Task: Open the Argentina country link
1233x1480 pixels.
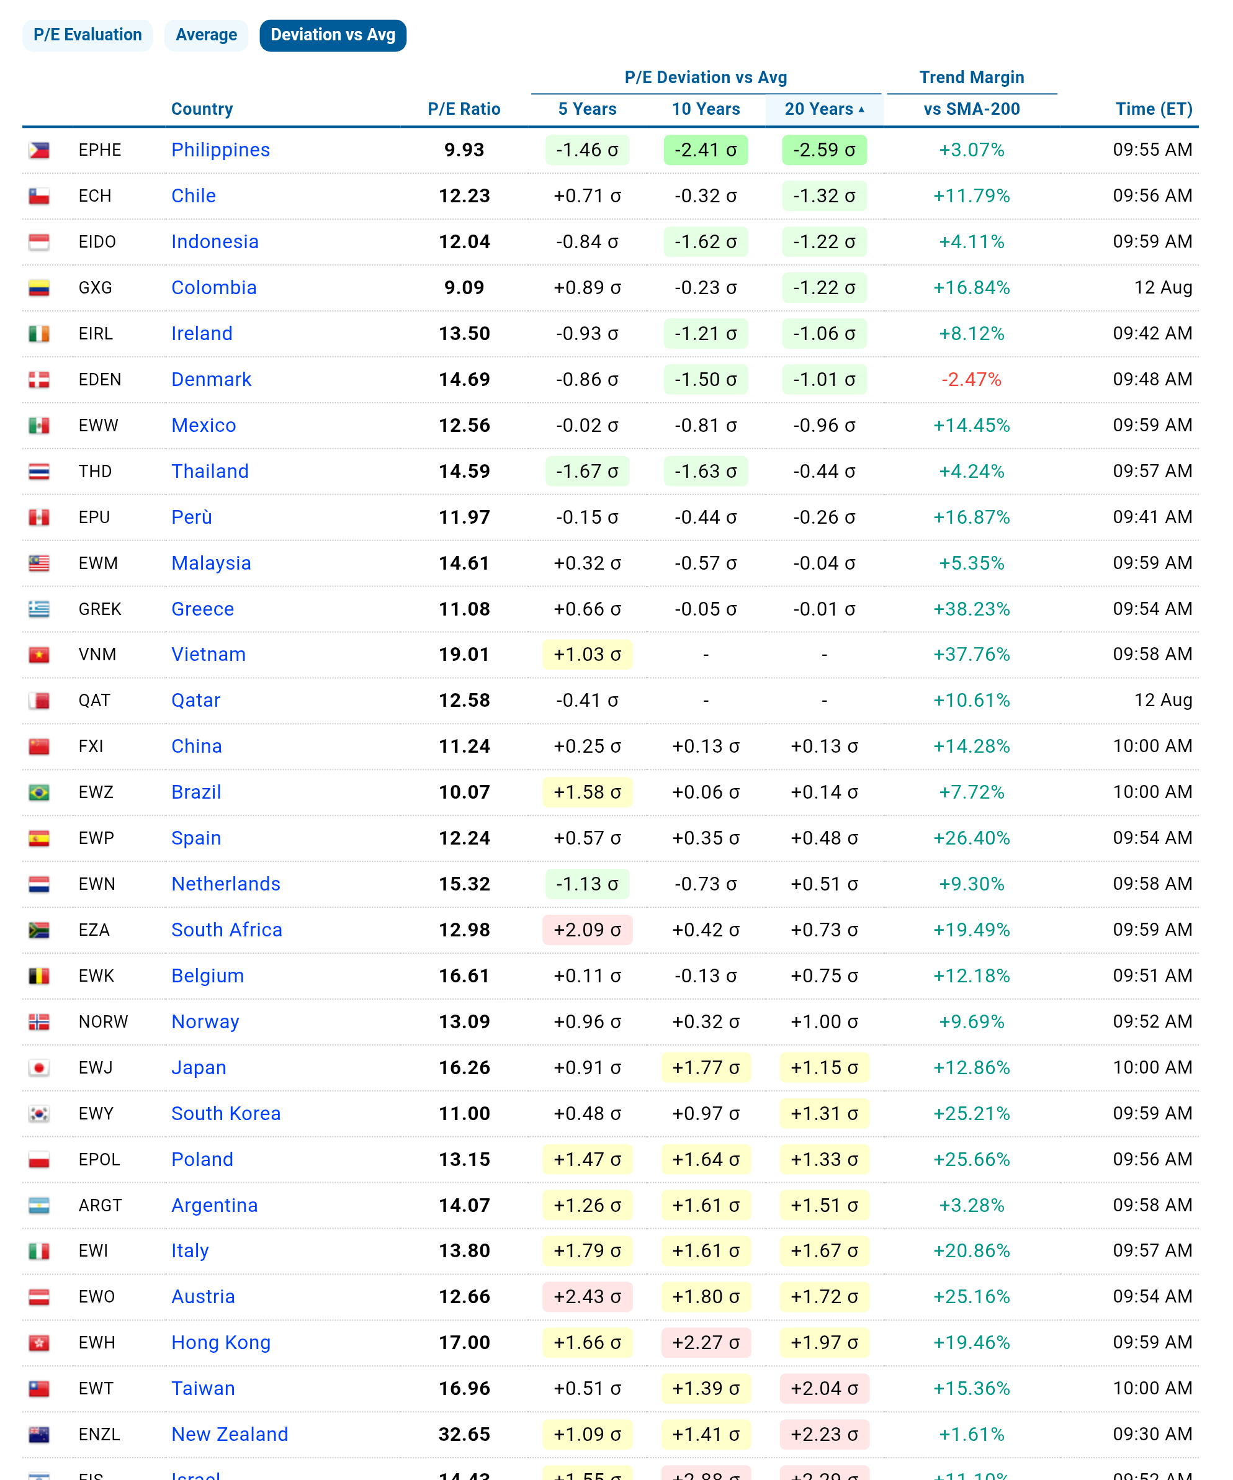Action: click(x=214, y=1205)
